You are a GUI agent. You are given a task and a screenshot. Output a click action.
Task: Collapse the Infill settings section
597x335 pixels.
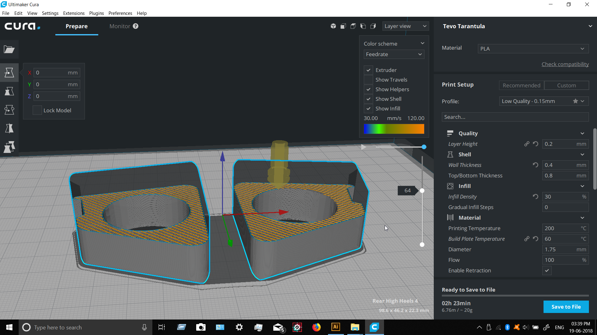coord(582,186)
